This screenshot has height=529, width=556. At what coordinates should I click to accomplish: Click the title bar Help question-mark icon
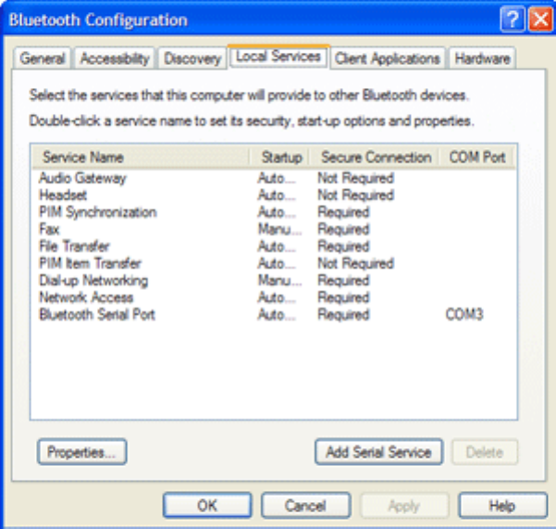click(515, 19)
